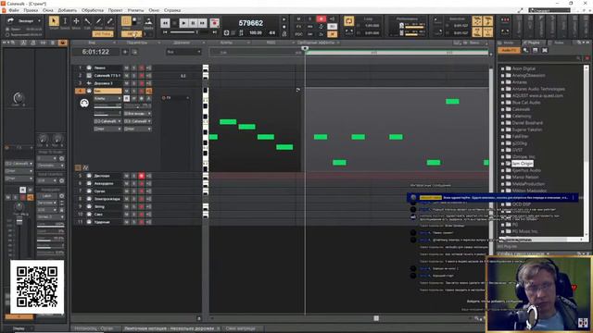Image resolution: width=593 pixels, height=333 pixels.
Task: Click the metronome icon in the transport
Action: [x=284, y=33]
